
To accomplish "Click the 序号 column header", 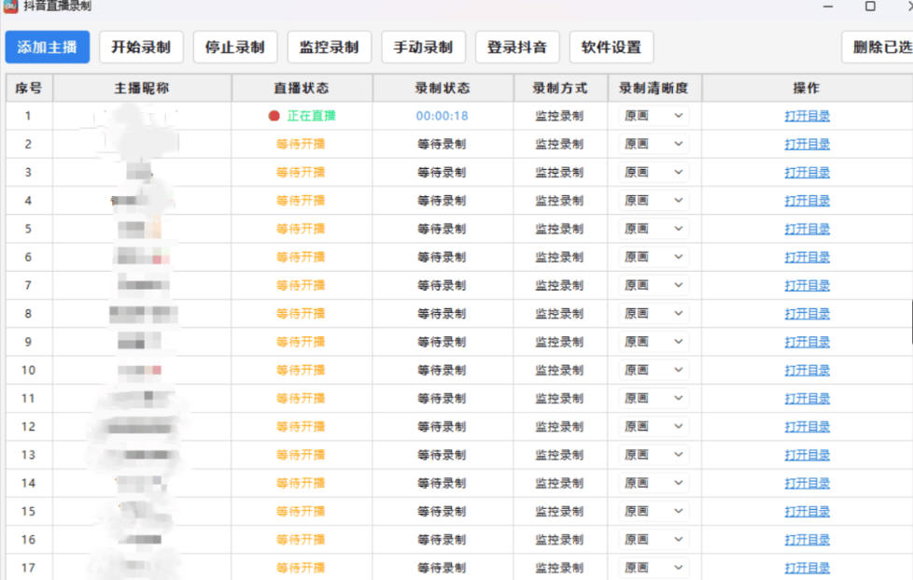I will pyautogui.click(x=29, y=88).
